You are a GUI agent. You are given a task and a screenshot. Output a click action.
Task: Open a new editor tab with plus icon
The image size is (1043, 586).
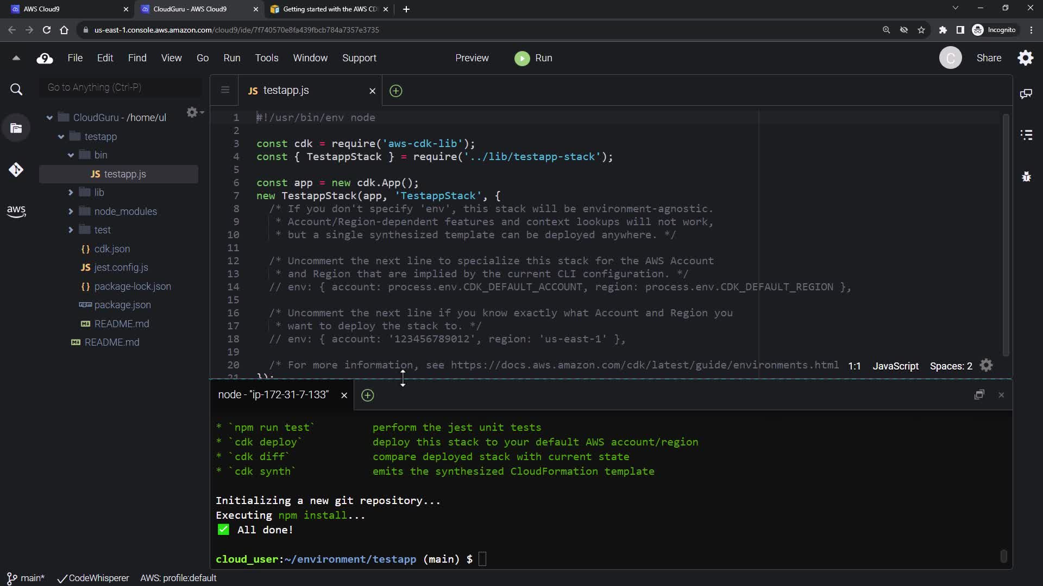click(x=395, y=91)
